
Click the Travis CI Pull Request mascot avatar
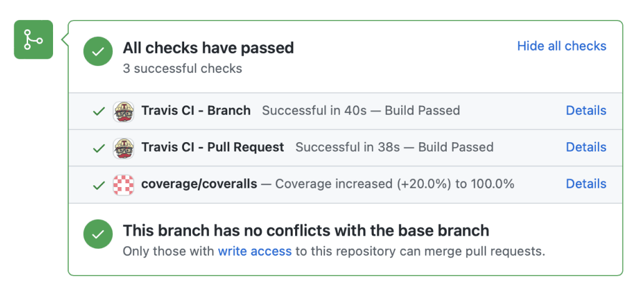[x=124, y=148]
